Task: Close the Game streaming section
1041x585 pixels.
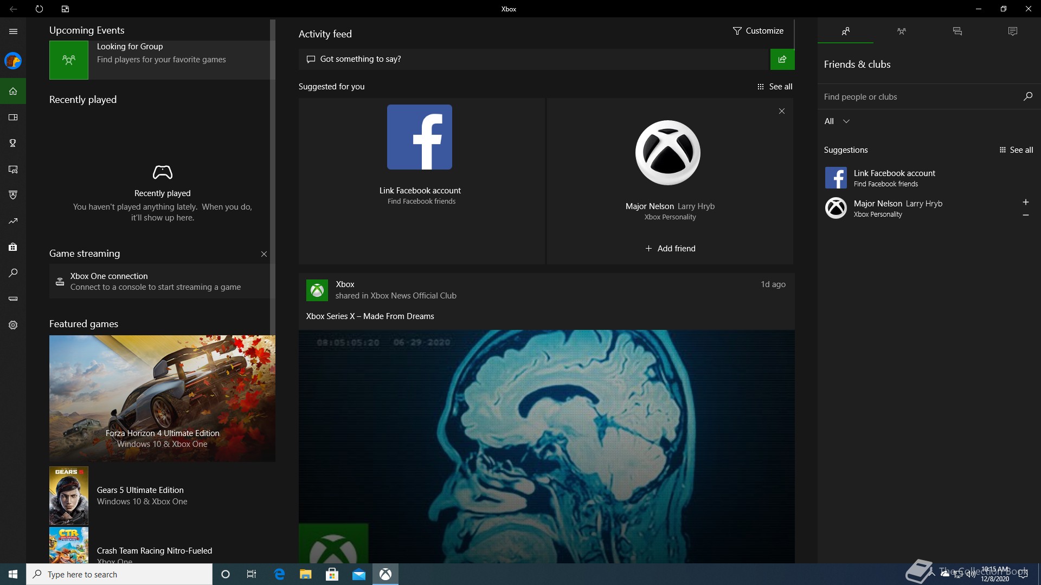Action: 264,254
